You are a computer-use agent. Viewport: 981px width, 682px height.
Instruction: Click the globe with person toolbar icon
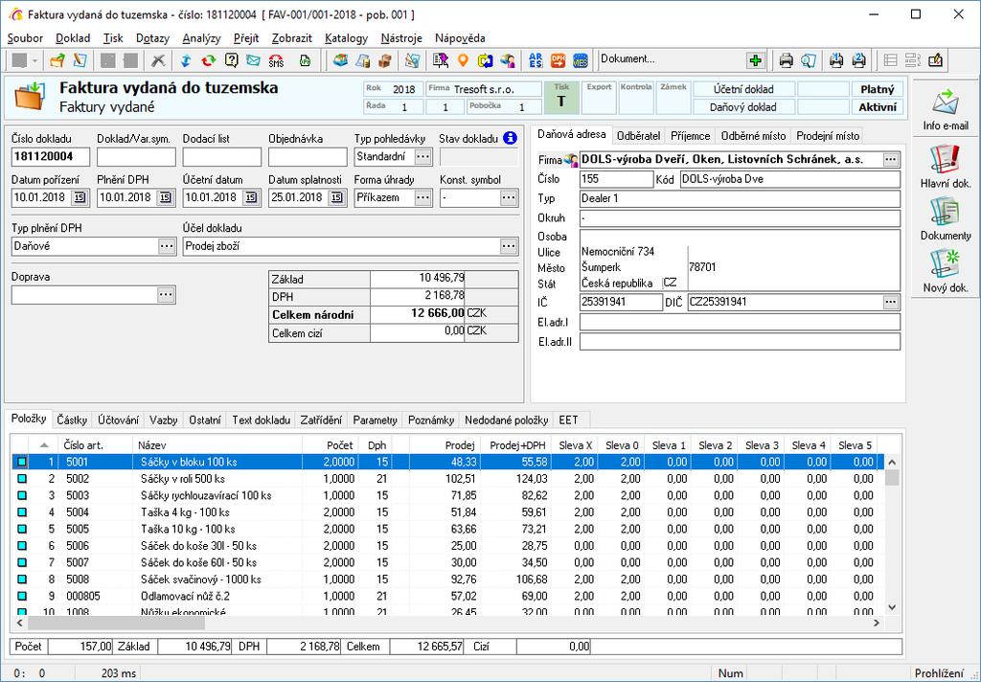(508, 60)
